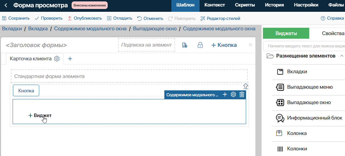Click the Подписка на элемент placeholder box
The height and width of the screenshot is (156, 345).
point(147,45)
